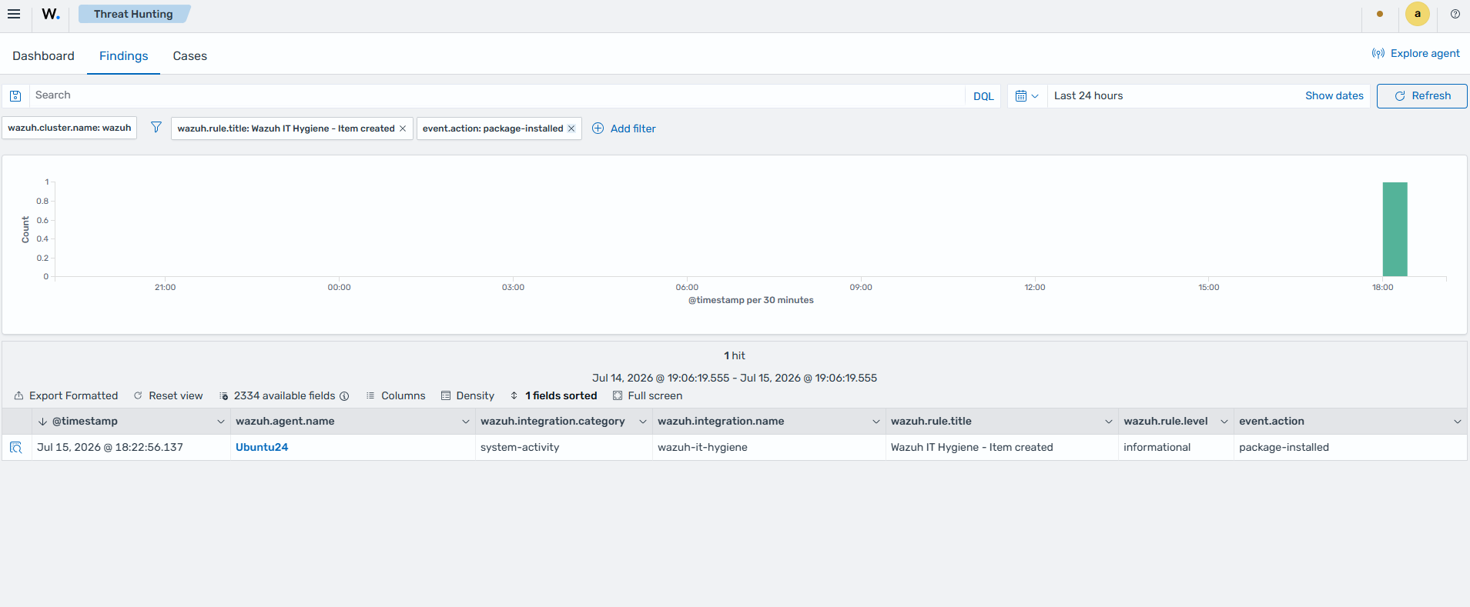Open the Explore agent link
Screen dimensions: 1470x607
pos(1415,53)
